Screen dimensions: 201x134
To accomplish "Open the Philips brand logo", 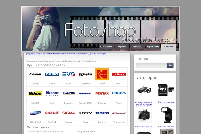I will (x=119, y=93).
